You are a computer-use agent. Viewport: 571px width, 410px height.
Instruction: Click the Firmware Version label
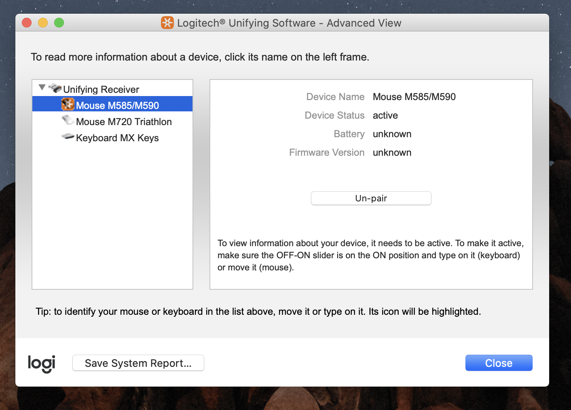click(x=327, y=153)
